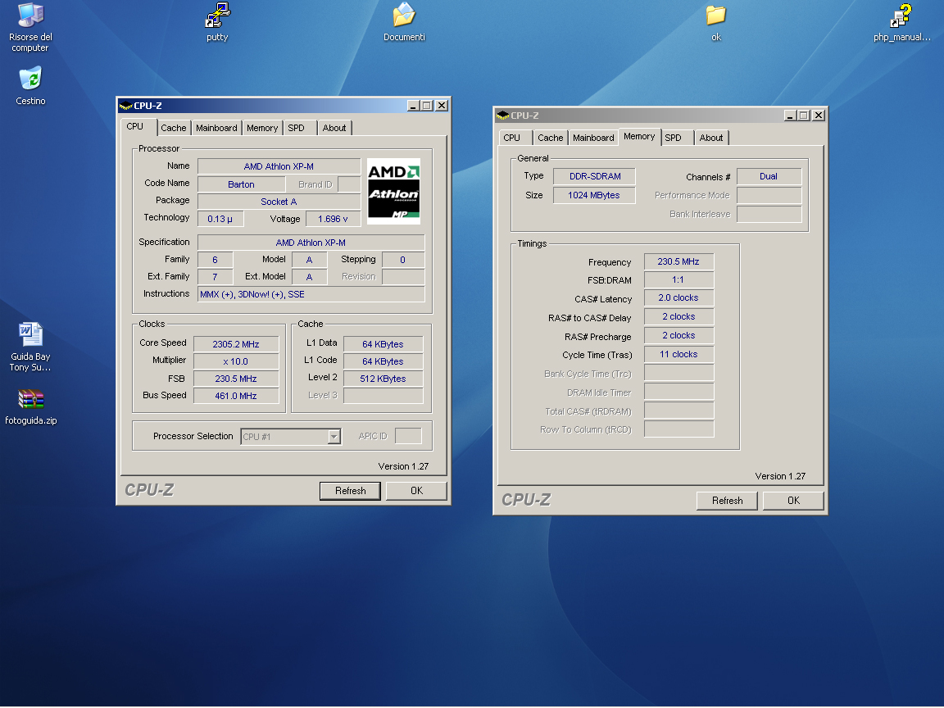This screenshot has width=944, height=708.
Task: Click the processor Name field AMD Athlon XP-M
Action: pos(279,166)
